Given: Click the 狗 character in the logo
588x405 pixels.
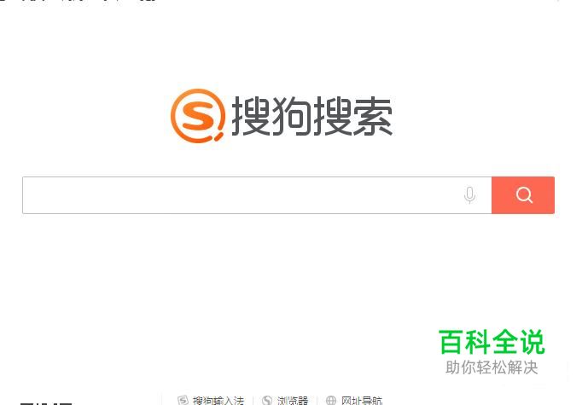Looking at the screenshot, I should coord(292,116).
